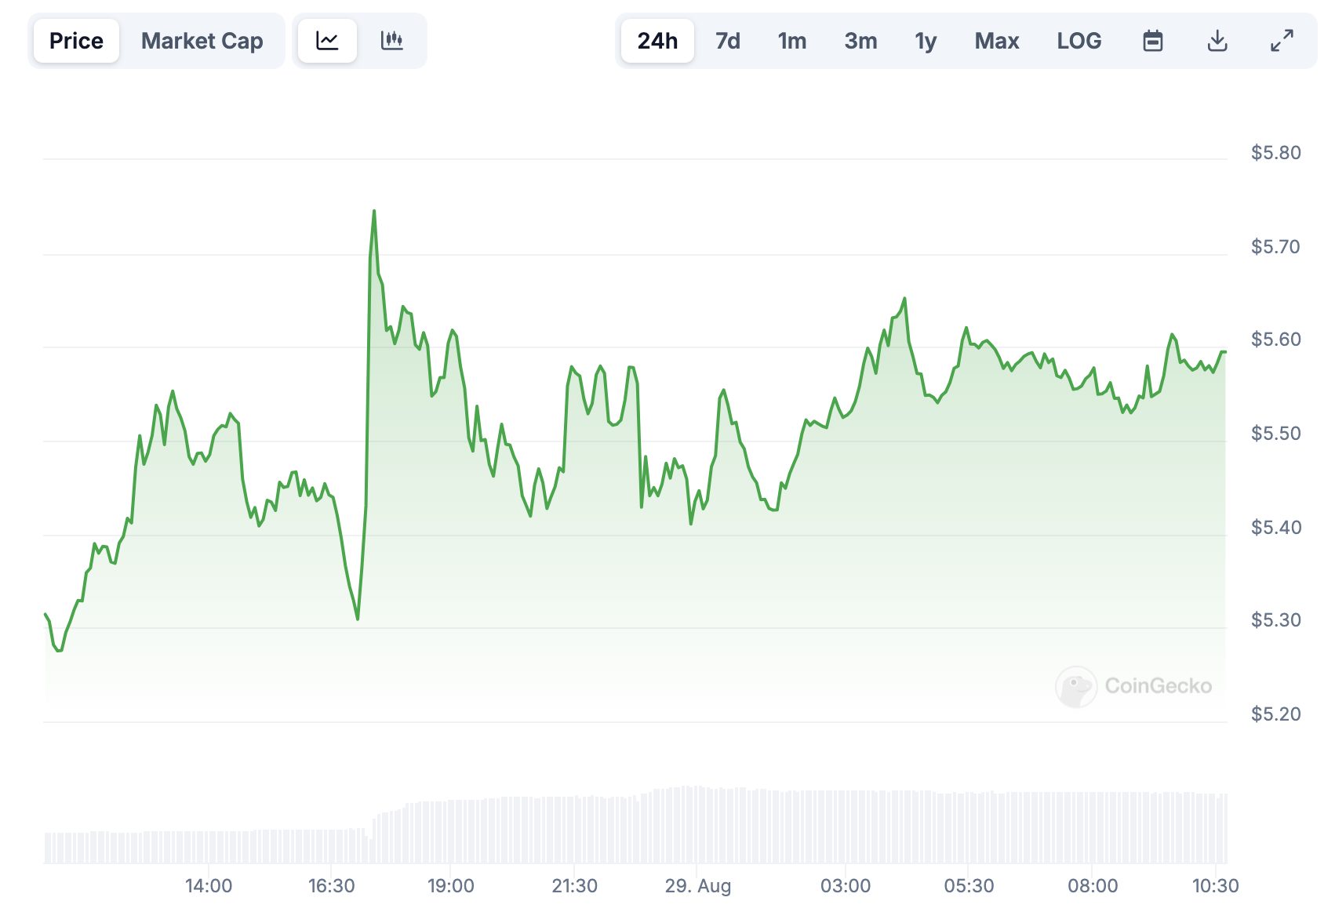This screenshot has height=919, width=1335.
Task: Select the Price tab
Action: click(x=76, y=41)
